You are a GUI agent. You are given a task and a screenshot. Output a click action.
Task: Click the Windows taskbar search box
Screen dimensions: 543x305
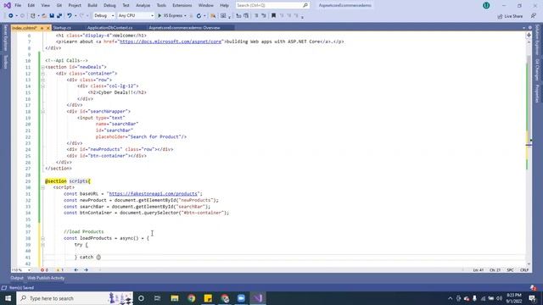[75, 298]
